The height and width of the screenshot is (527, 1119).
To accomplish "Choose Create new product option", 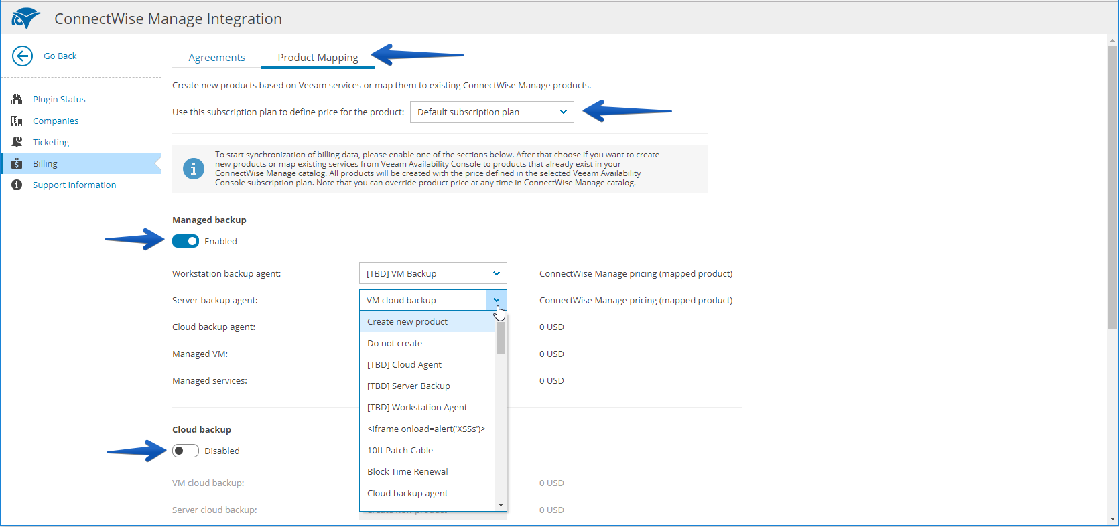I will point(427,321).
